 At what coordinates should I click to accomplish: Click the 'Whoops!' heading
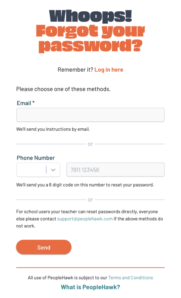[x=91, y=16]
